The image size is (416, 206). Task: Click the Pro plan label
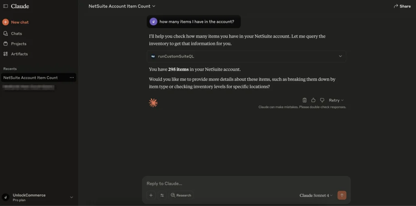click(x=19, y=200)
